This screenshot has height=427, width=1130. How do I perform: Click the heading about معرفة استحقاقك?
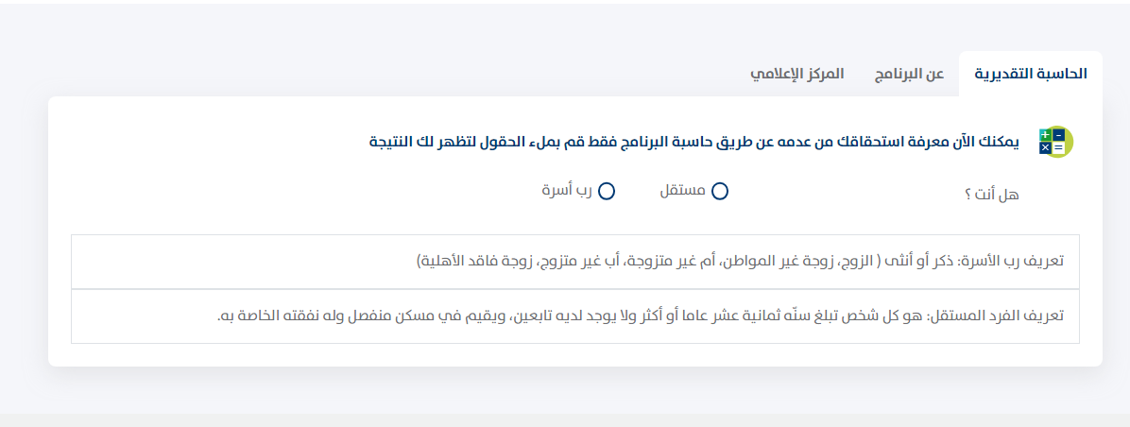tap(695, 141)
